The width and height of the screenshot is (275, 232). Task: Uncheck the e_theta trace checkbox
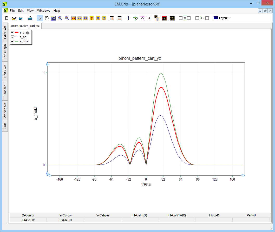(x=12, y=32)
